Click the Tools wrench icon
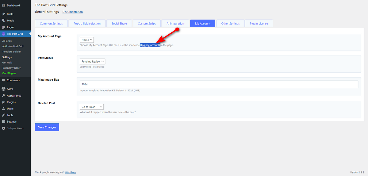The width and height of the screenshot is (368, 176). point(3,115)
